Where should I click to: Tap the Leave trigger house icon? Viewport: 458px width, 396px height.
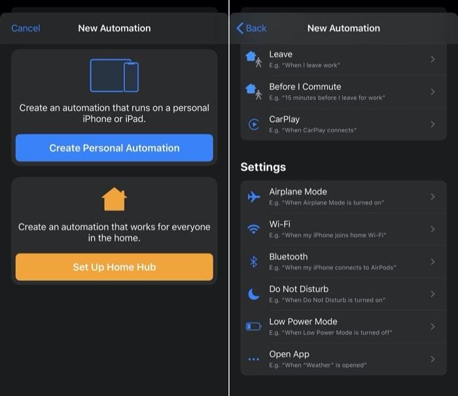pos(254,59)
